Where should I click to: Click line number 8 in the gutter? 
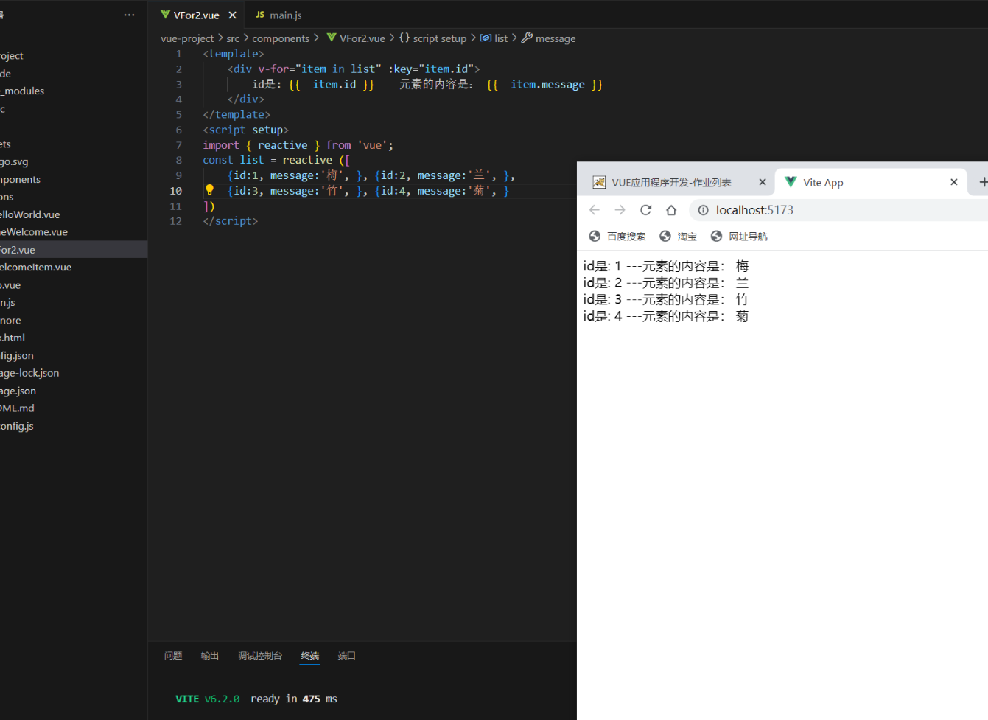click(x=178, y=160)
